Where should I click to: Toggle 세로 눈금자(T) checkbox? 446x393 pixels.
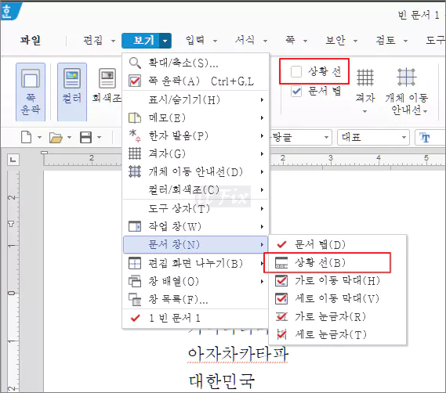(x=281, y=334)
